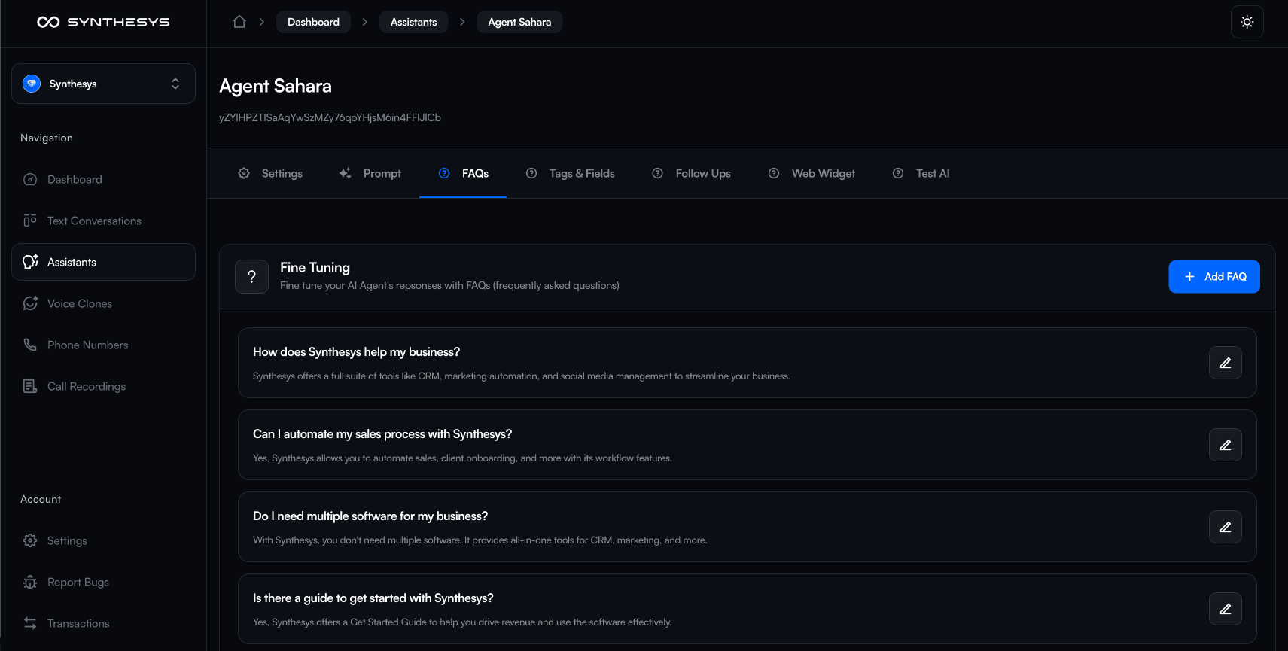Image resolution: width=1288 pixels, height=651 pixels.
Task: Select the Agent Sahara breadcrumb
Action: 519,22
